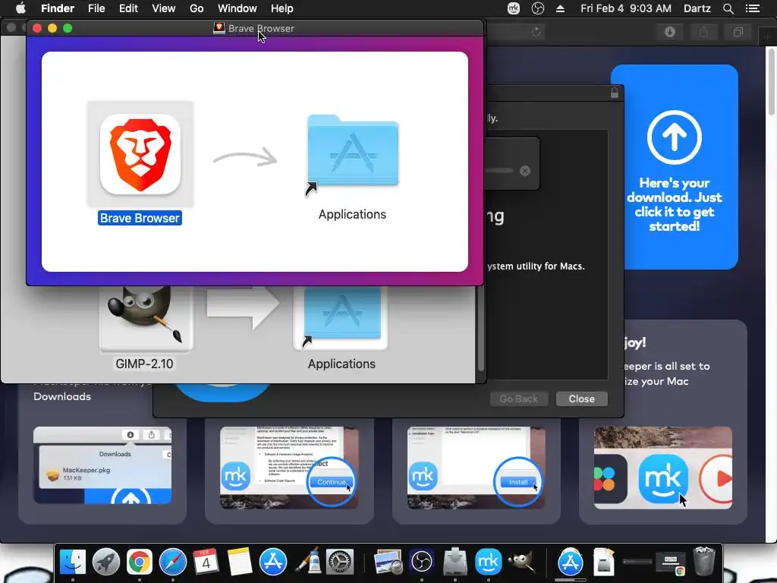Open the blue App Store icon beside Notes

coord(273,562)
